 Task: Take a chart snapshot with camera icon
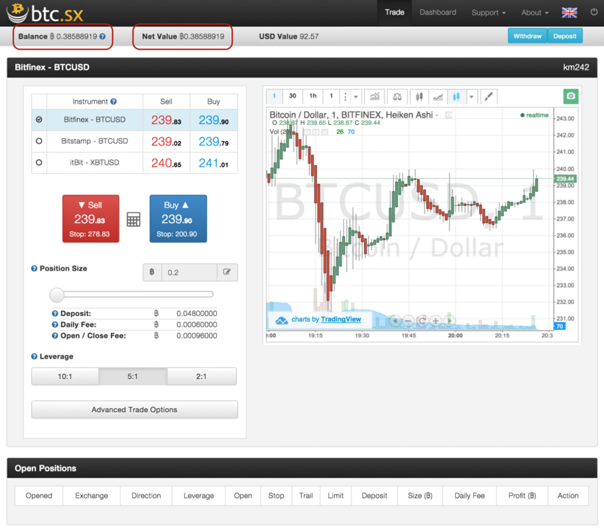(x=571, y=96)
